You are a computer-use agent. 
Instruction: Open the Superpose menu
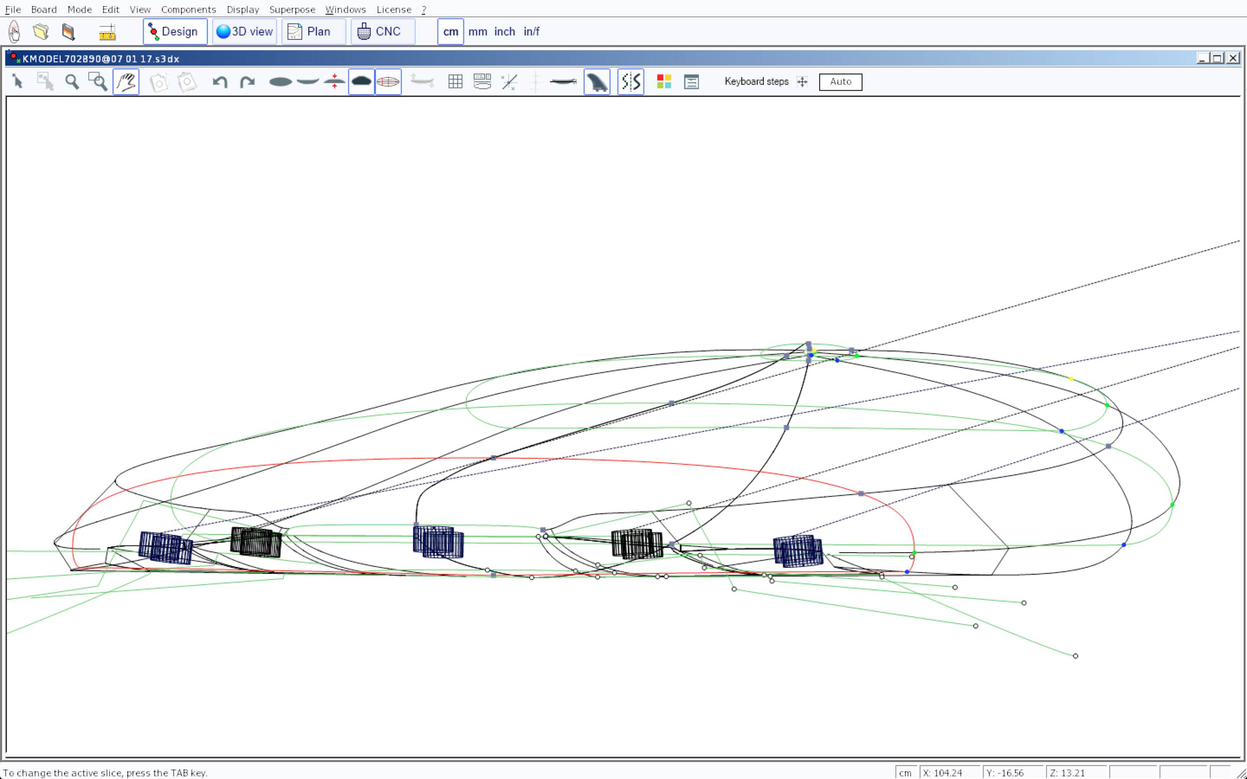pos(292,9)
